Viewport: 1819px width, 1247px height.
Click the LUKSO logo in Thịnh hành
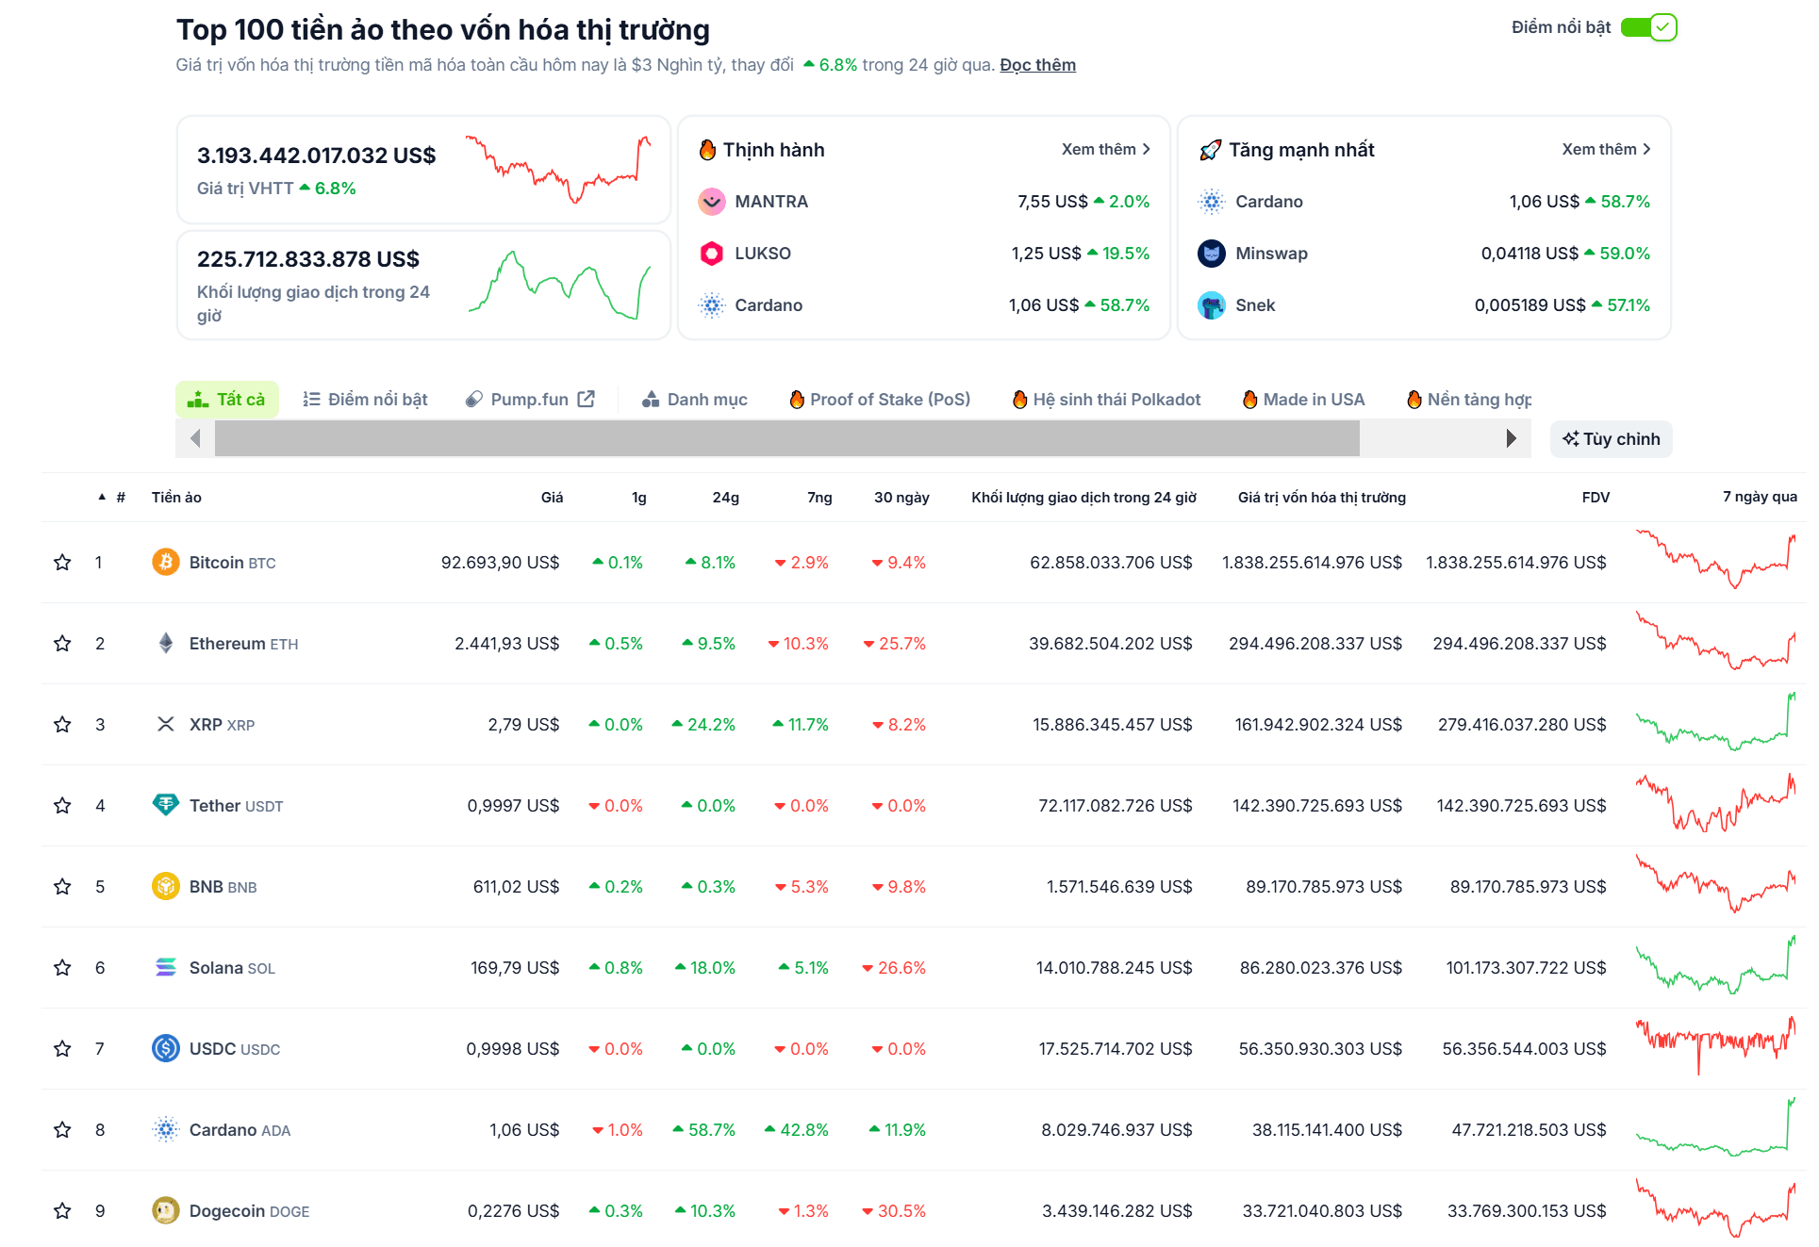712,254
